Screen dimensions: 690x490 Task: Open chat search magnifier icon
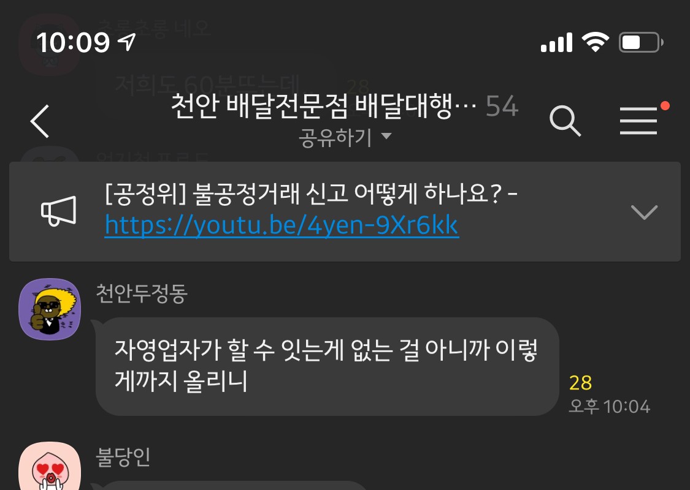click(x=565, y=121)
